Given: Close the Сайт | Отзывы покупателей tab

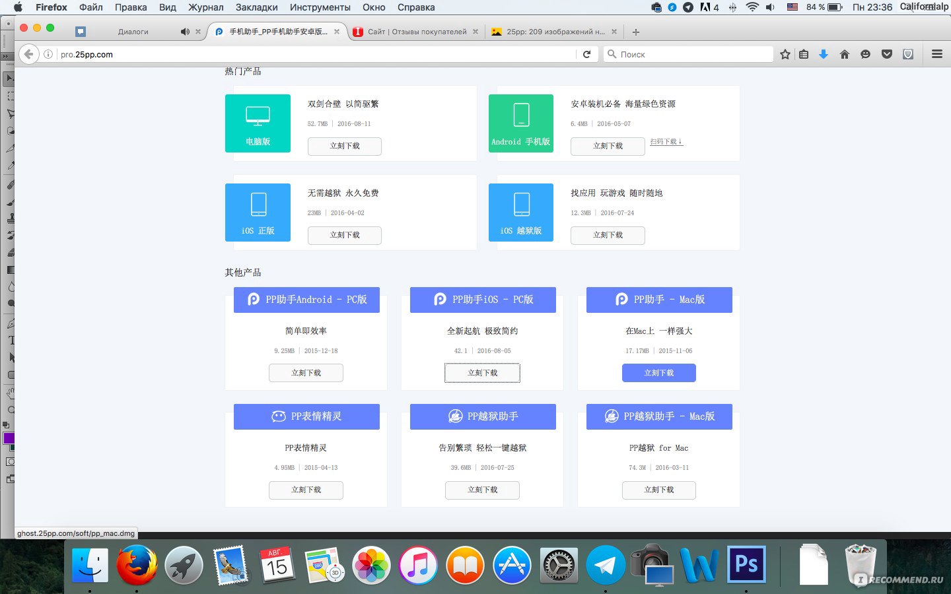Looking at the screenshot, I should [475, 32].
